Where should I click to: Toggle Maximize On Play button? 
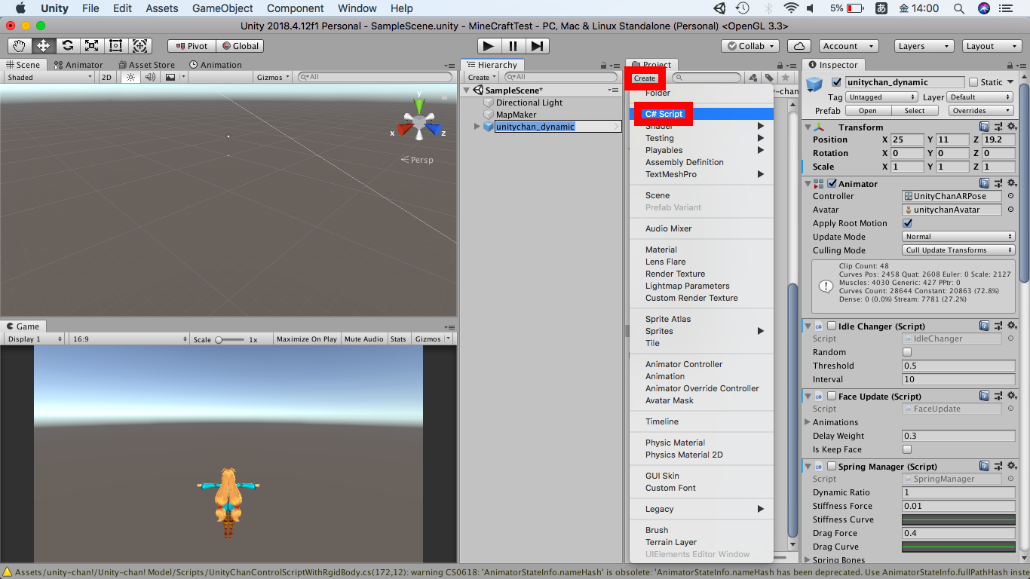(x=307, y=339)
